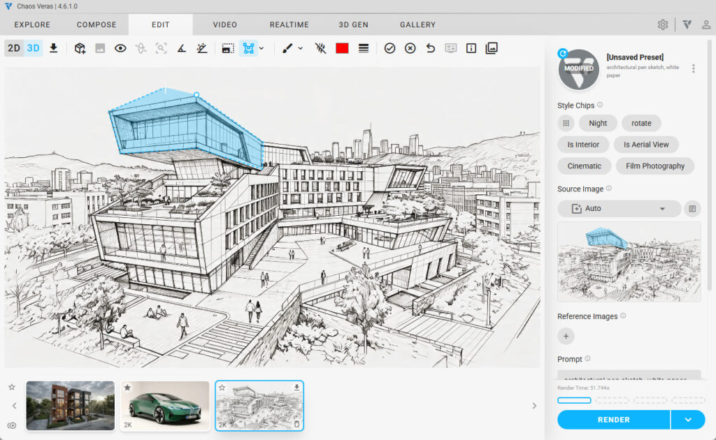Screen dimensions: 716x440
Task: Click the Veras logo icon top right
Action: [687, 24]
